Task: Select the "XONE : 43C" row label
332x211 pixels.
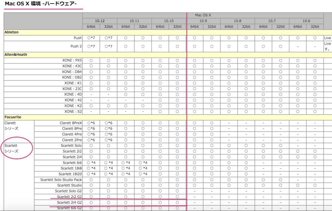Action: click(72, 66)
